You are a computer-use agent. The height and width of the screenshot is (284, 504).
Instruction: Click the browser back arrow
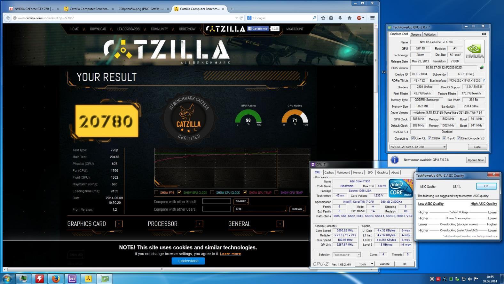tap(8, 18)
